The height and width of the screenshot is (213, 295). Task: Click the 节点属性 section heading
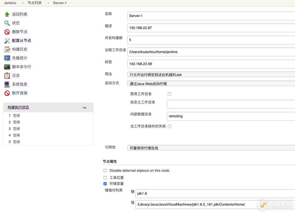(x=110, y=162)
